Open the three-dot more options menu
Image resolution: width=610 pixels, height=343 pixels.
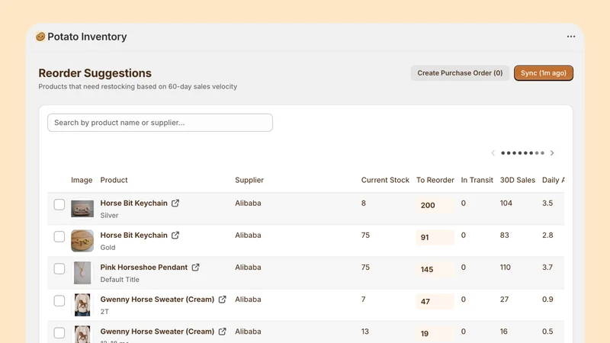pos(570,37)
